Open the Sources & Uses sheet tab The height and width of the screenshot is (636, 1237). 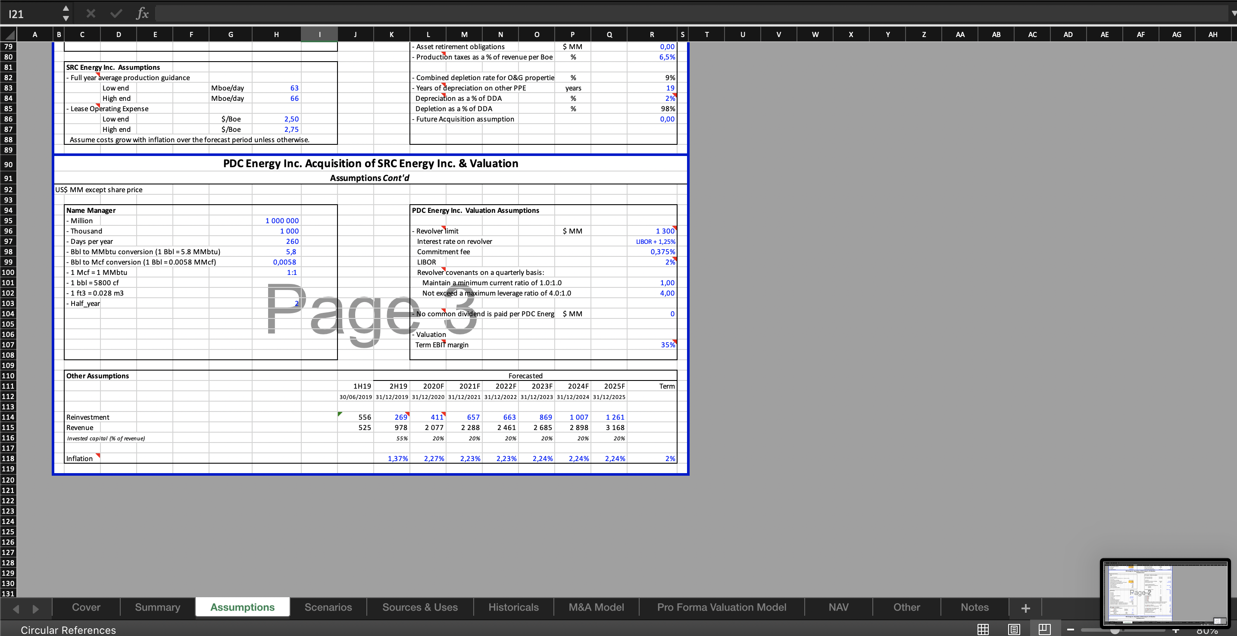pyautogui.click(x=420, y=607)
